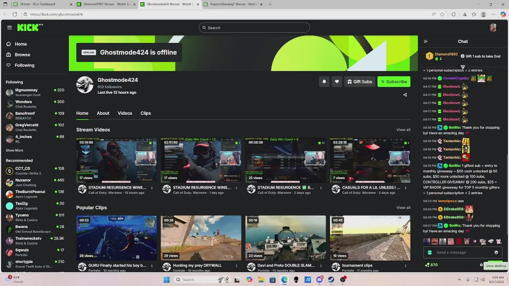This screenshot has height=286, width=509.
Task: Open options for Hunting my prey DRYWALL clip
Action: pos(237,266)
